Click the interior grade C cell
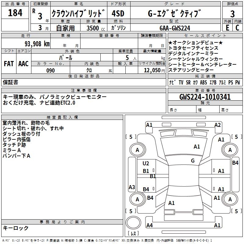This screenshot has width=244, height=244. click(x=237, y=27)
